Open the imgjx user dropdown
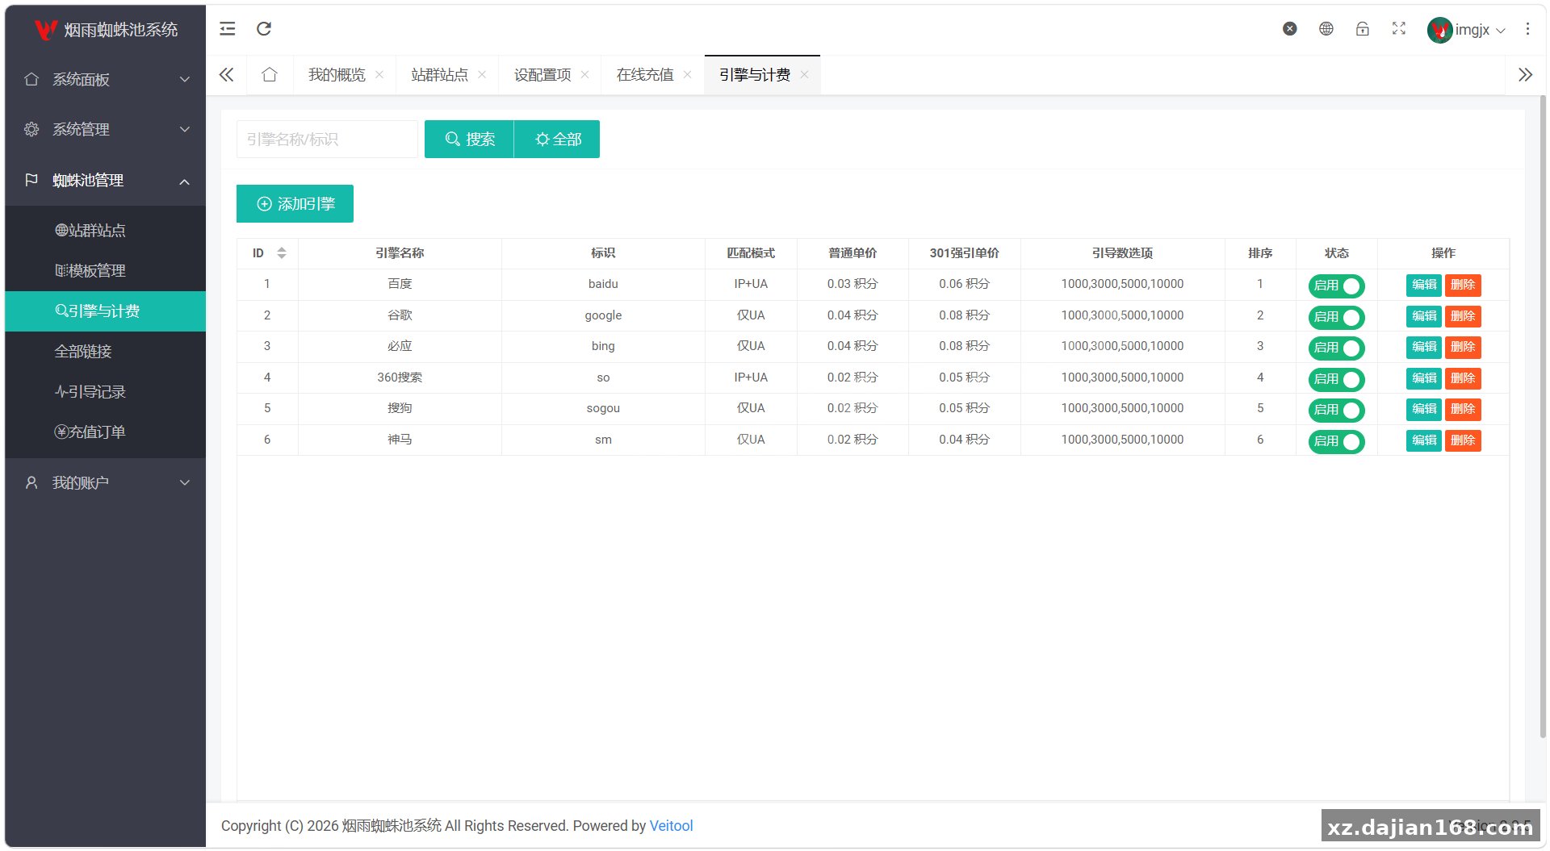The image size is (1550, 851). [x=1479, y=30]
